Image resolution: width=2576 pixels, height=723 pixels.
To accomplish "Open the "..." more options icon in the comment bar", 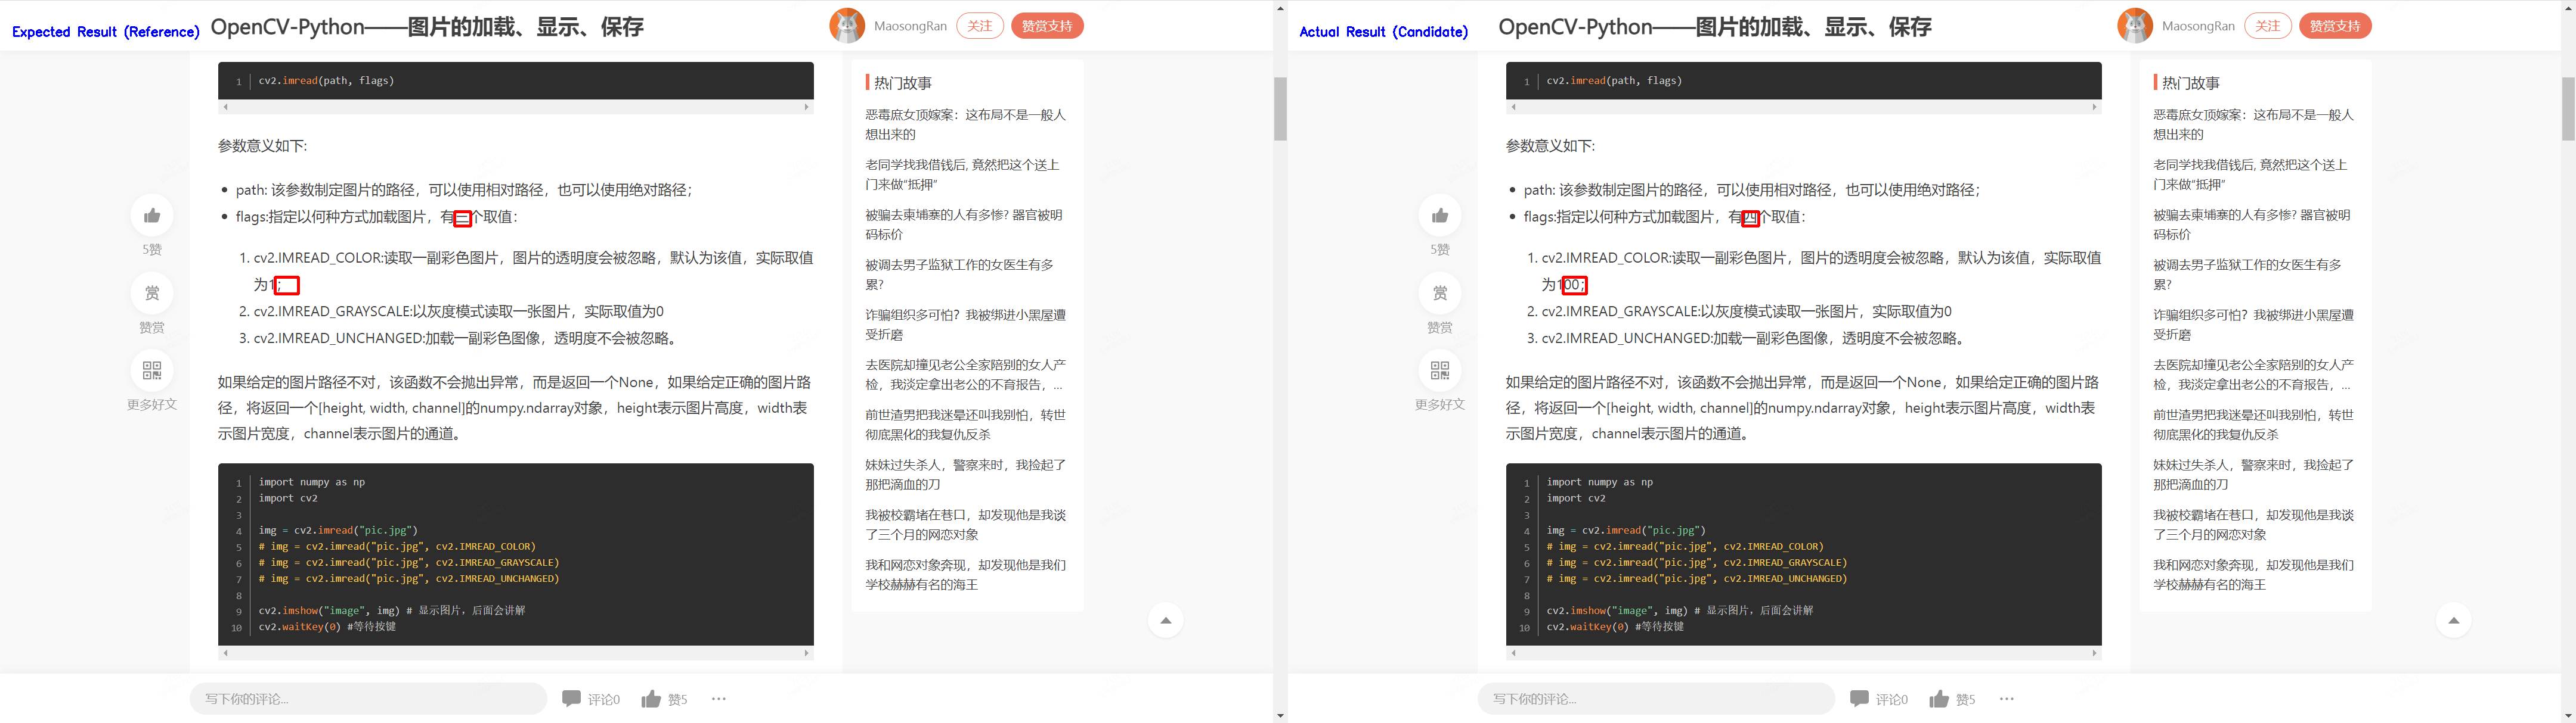I will (718, 699).
